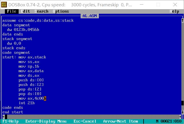Click the 'code ends' line
Viewport: 184px width, 124px height.
tap(13, 107)
